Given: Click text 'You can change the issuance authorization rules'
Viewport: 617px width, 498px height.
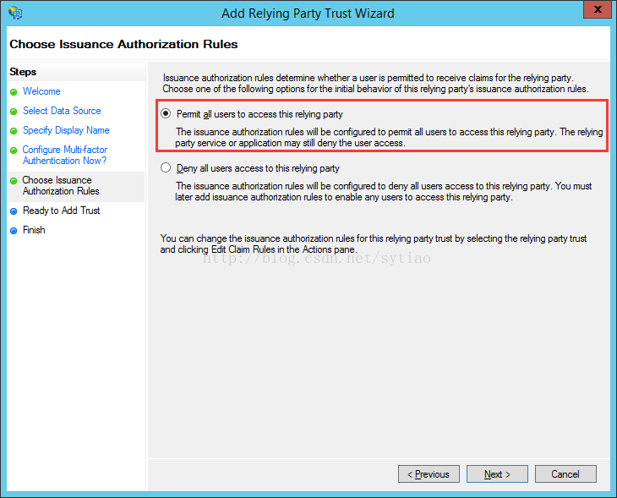Looking at the screenshot, I should [373, 244].
